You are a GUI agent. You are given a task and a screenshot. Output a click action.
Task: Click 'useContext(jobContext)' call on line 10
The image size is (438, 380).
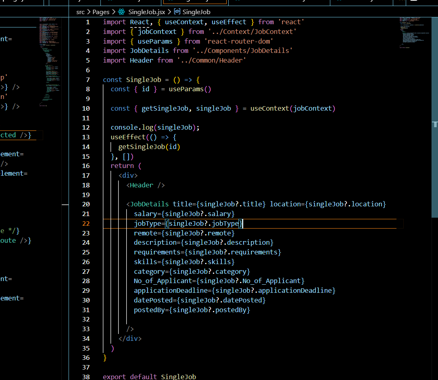293,109
